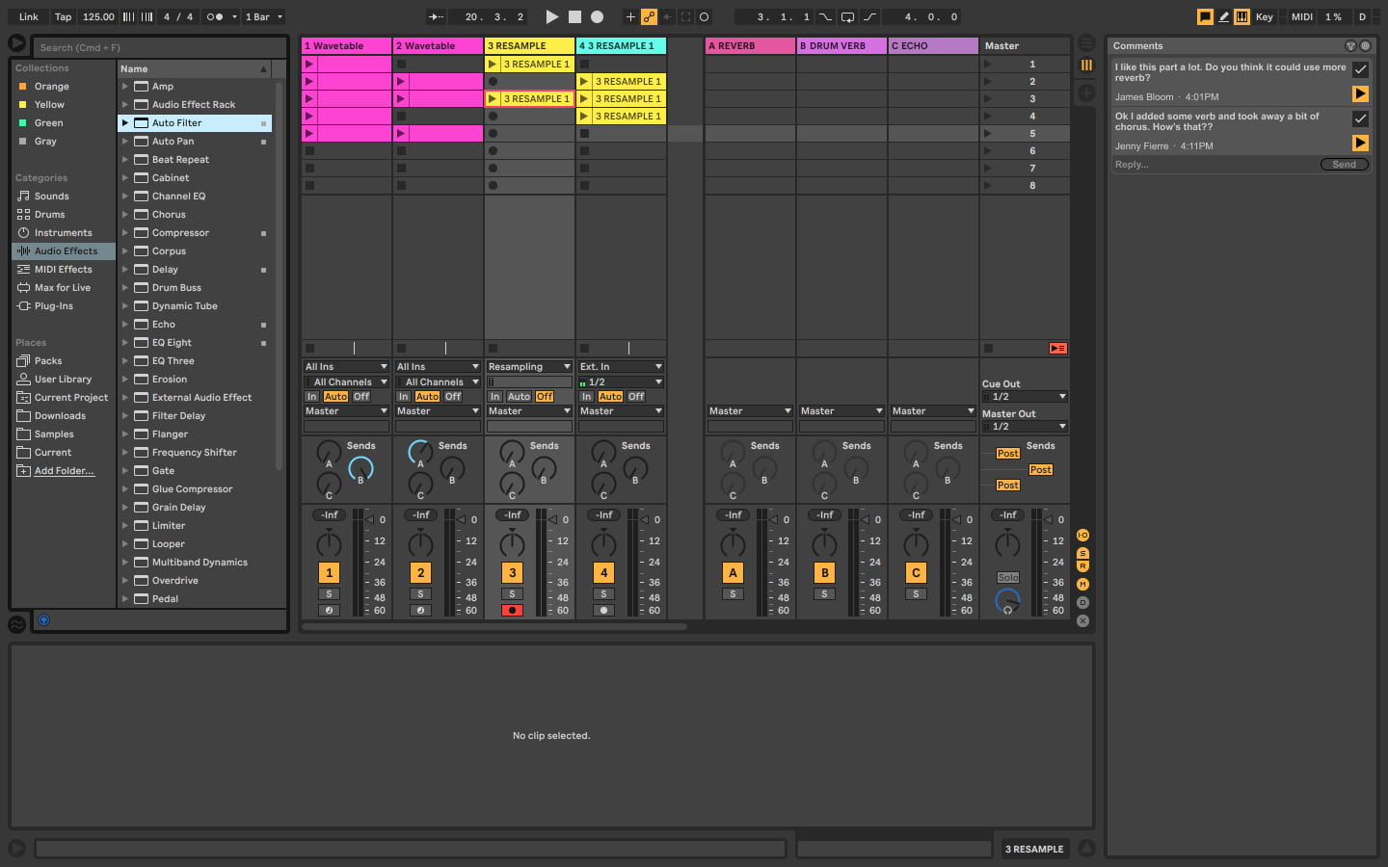Viewport: 1388px width, 867px height.
Task: Select Instruments in browser categories
Action: [63, 233]
